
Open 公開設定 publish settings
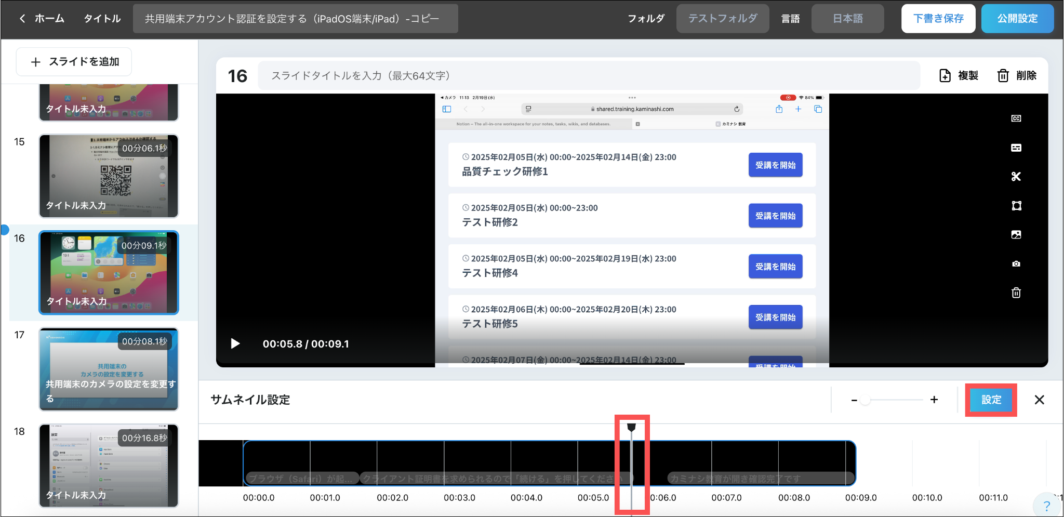point(1017,19)
